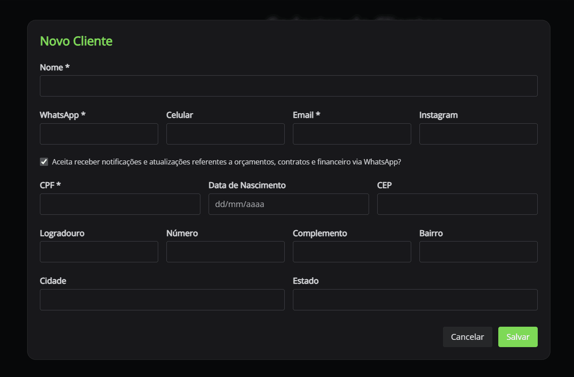
Task: Click into the Complemento field
Action: pyautogui.click(x=352, y=252)
